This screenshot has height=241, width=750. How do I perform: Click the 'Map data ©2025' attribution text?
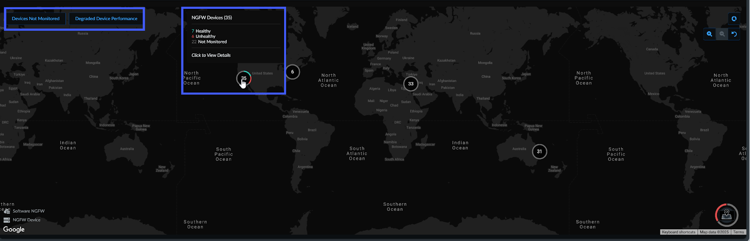click(714, 232)
